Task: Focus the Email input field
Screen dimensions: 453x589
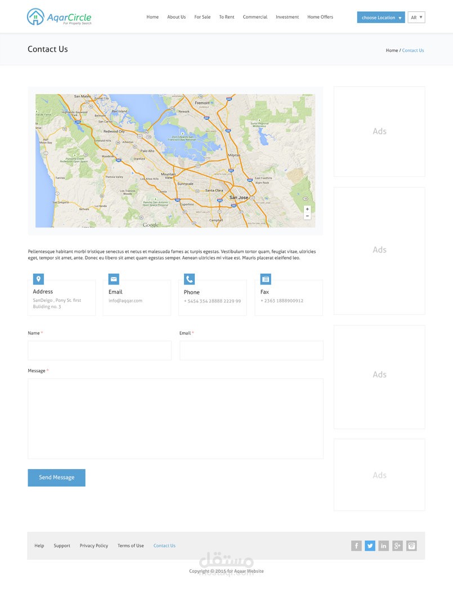Action: (x=252, y=350)
